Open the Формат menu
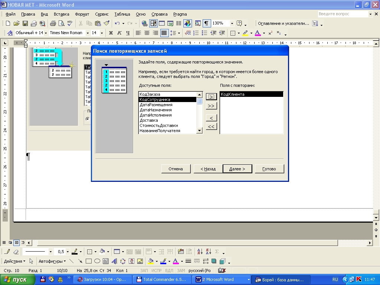Image resolution: width=380 pixels, height=285 pixels. coord(82,14)
